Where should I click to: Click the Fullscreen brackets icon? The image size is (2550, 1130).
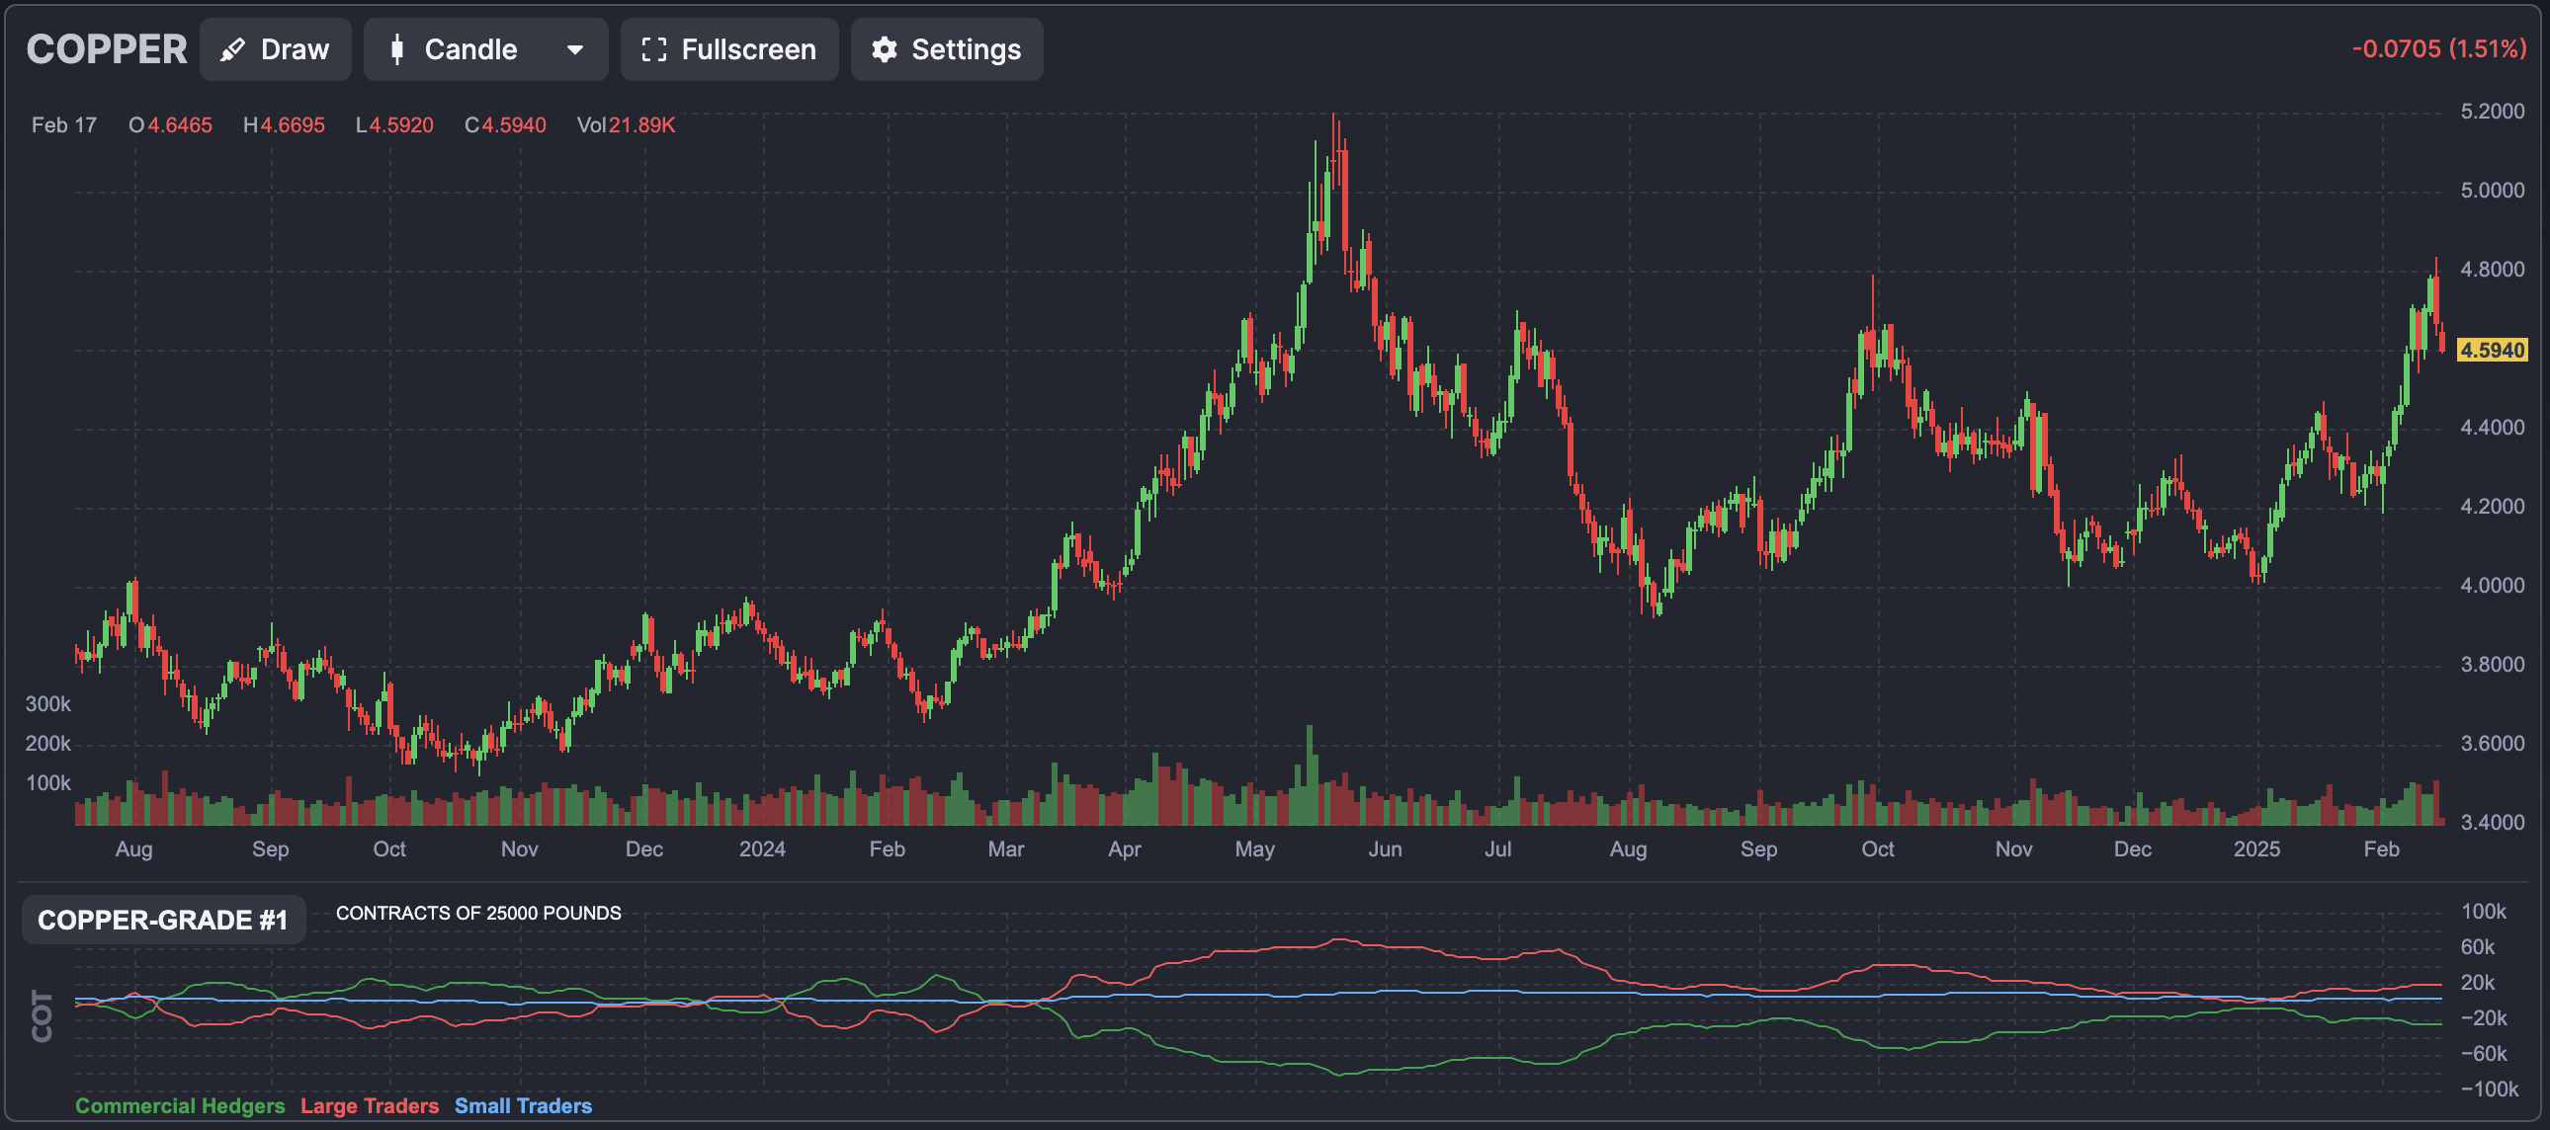click(x=653, y=49)
